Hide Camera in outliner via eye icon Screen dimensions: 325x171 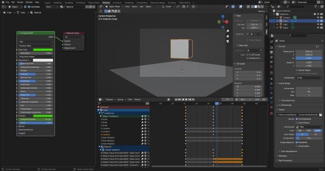pyautogui.click(x=318, y=18)
